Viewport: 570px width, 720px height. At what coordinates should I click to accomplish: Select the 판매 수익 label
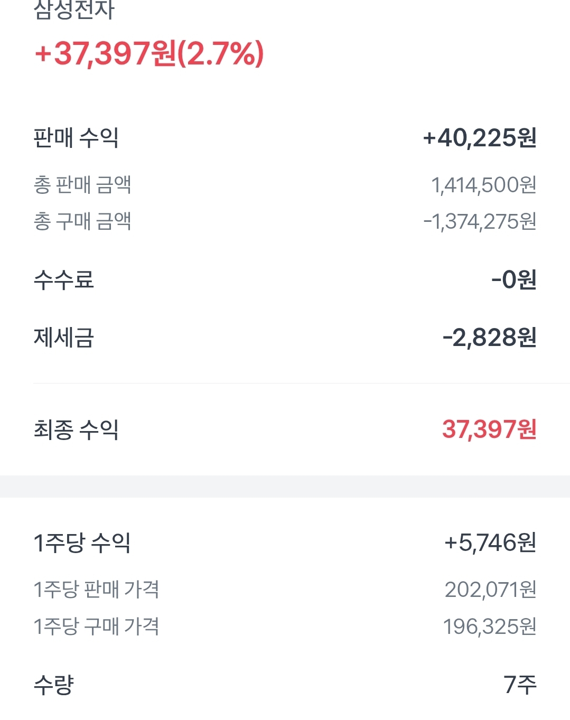click(76, 138)
